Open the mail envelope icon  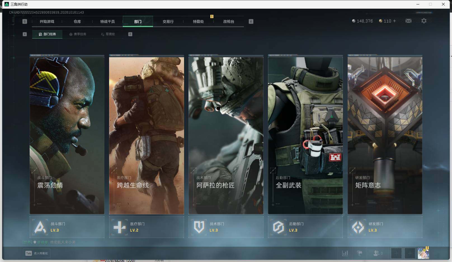[x=408, y=21]
